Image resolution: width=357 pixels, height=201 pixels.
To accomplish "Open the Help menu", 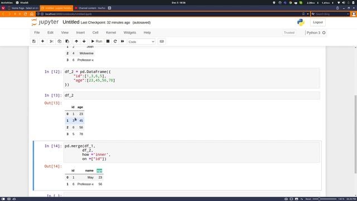I will (147, 32).
